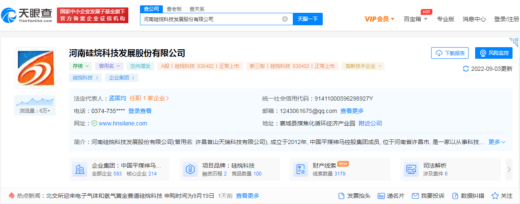Click the 数据纠错 icon
Screen dimensions: 520x204
455,196
